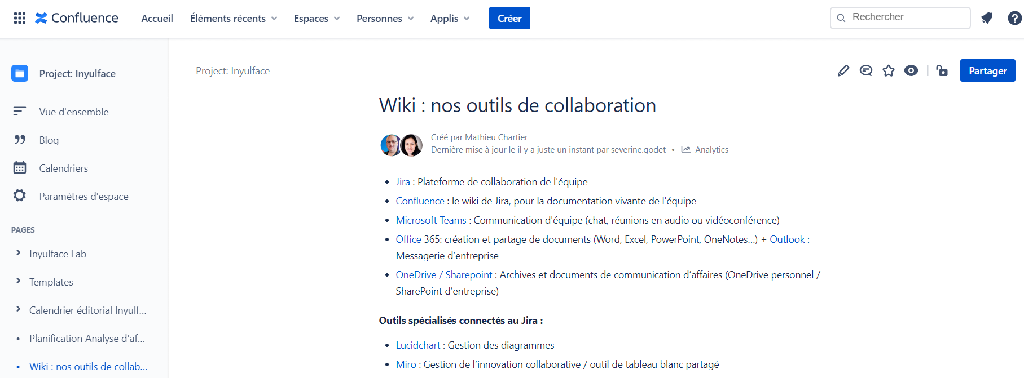
Task: Open Calendriers in sidebar
Action: 64,168
